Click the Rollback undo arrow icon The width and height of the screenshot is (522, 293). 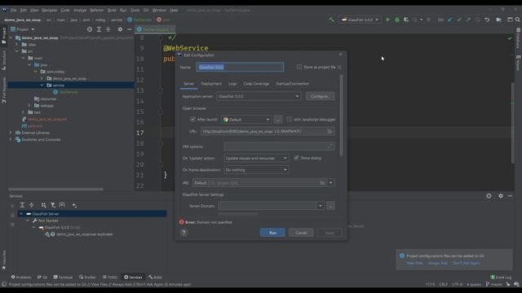[x=487, y=20]
